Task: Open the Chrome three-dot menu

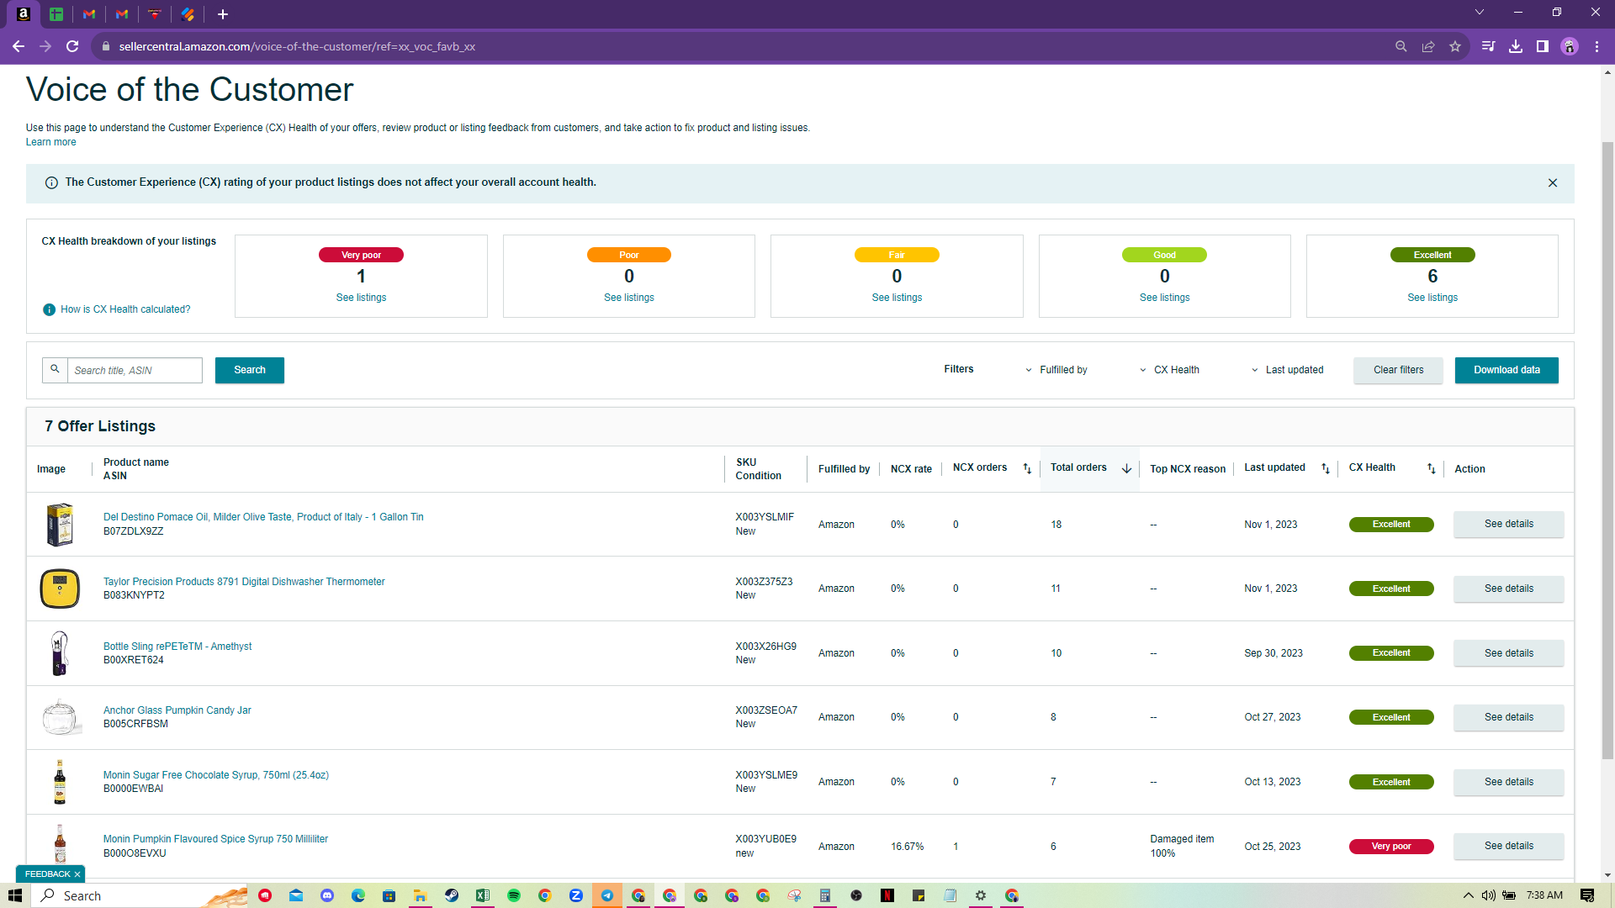Action: (x=1596, y=46)
